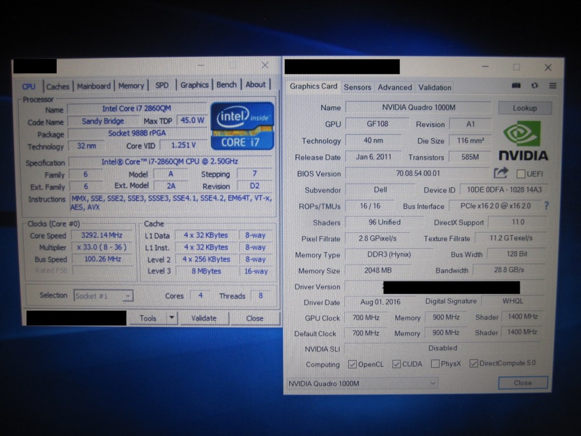Open the Memory tab in CPU-Z
581x436 pixels.
click(131, 86)
